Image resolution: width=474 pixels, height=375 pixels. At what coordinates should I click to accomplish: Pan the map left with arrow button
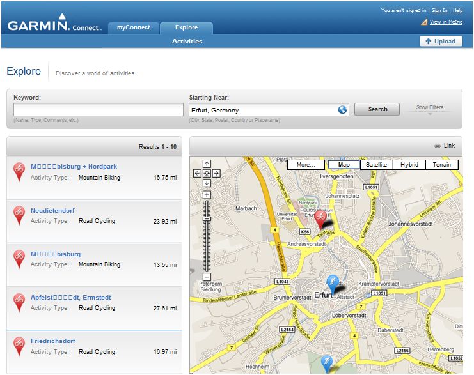(198, 173)
